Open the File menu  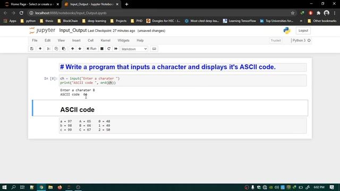35,40
